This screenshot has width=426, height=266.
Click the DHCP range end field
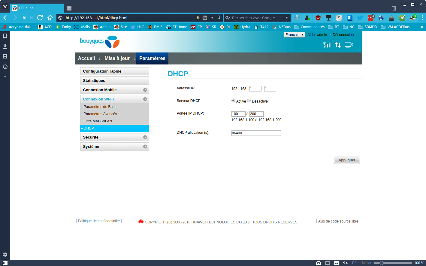click(x=256, y=114)
